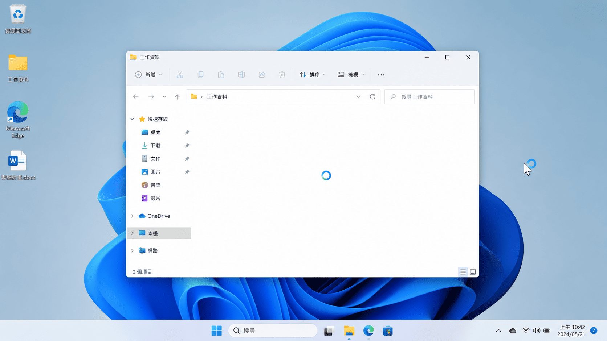Click the Cut scissors icon in toolbar
607x341 pixels.
[180, 75]
